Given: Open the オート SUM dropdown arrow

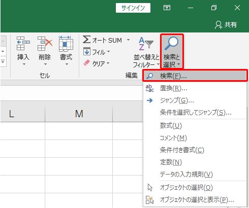Looking at the screenshot, I should click(128, 40).
